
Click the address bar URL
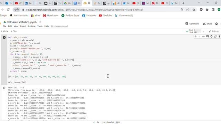[85, 10]
